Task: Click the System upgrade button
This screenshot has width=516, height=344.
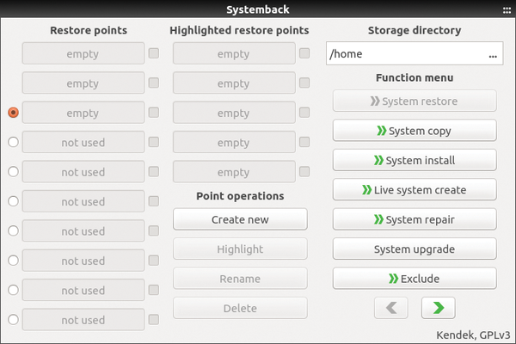Action: click(415, 249)
